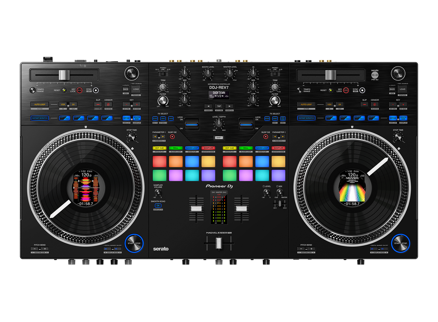Turn on KEY LOCK for the left deck

pos(79,90)
